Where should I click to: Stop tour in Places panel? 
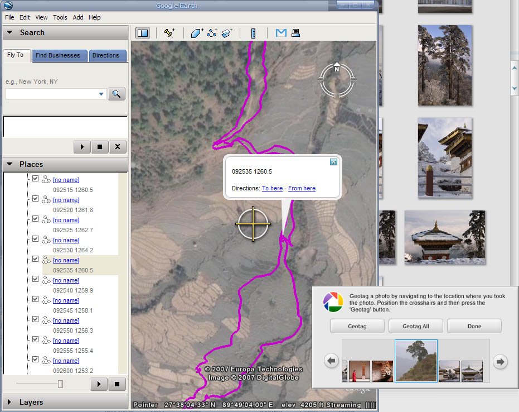pyautogui.click(x=117, y=384)
